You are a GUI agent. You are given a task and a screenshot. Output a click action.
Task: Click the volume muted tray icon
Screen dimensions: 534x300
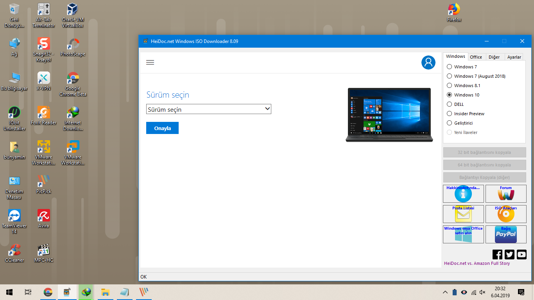(x=482, y=292)
